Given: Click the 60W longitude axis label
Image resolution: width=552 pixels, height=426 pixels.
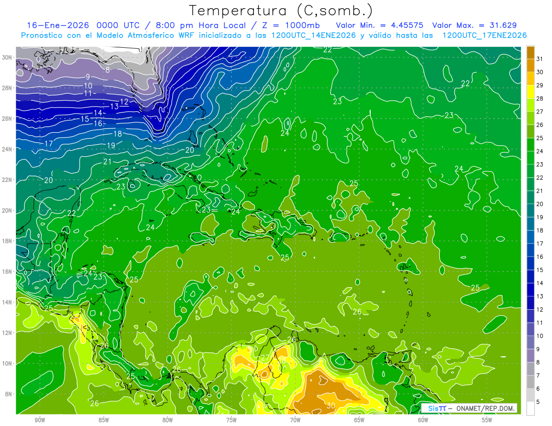Looking at the screenshot, I should [x=423, y=420].
